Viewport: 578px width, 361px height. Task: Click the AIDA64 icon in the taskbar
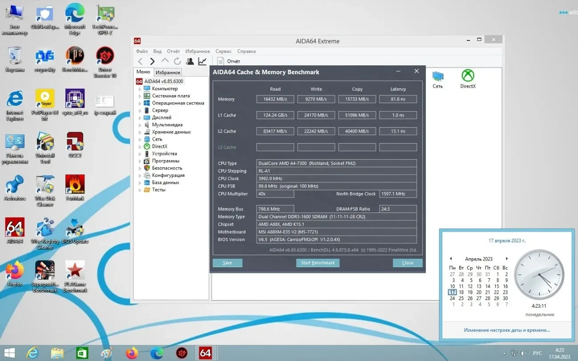[205, 353]
